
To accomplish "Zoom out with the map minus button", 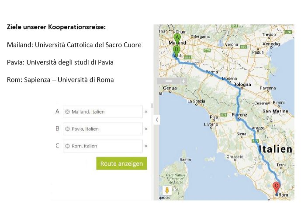I will point(169,81).
